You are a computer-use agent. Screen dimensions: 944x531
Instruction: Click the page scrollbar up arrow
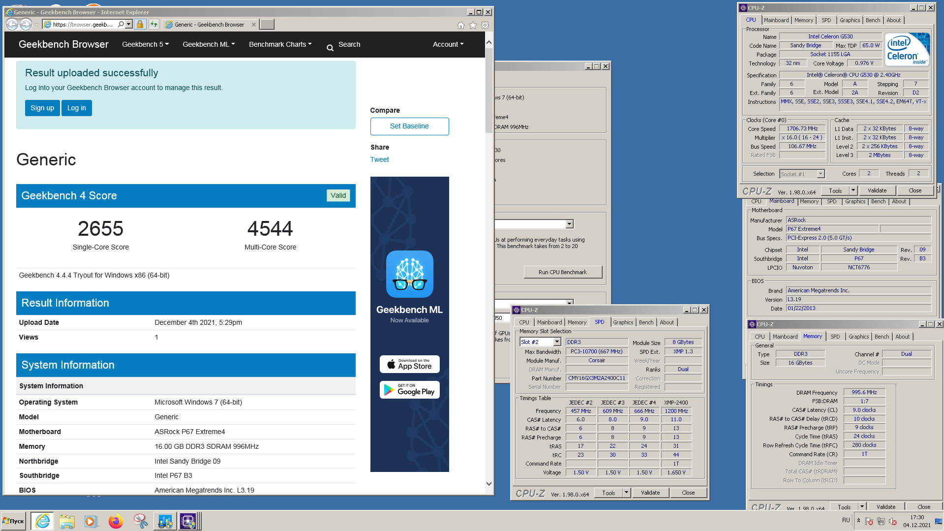[x=488, y=42]
